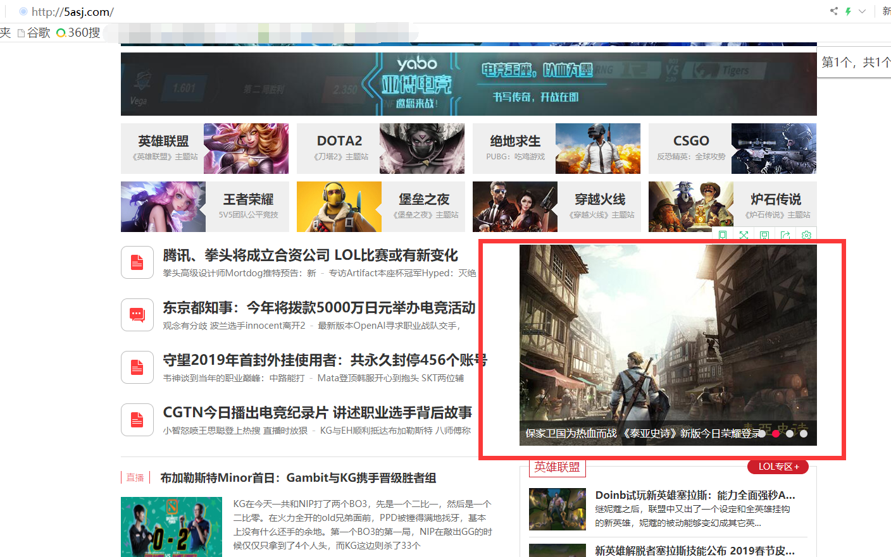Open article 布加勒斯特Minor首日

coord(298,478)
